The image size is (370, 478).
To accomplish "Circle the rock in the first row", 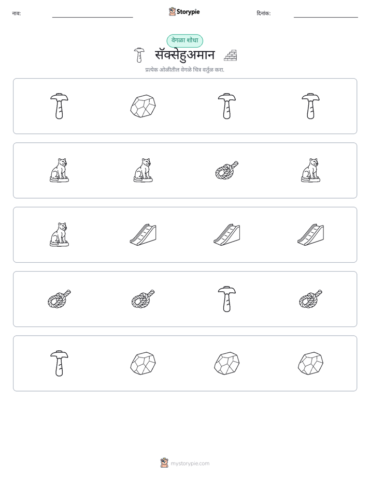I will coord(143,106).
